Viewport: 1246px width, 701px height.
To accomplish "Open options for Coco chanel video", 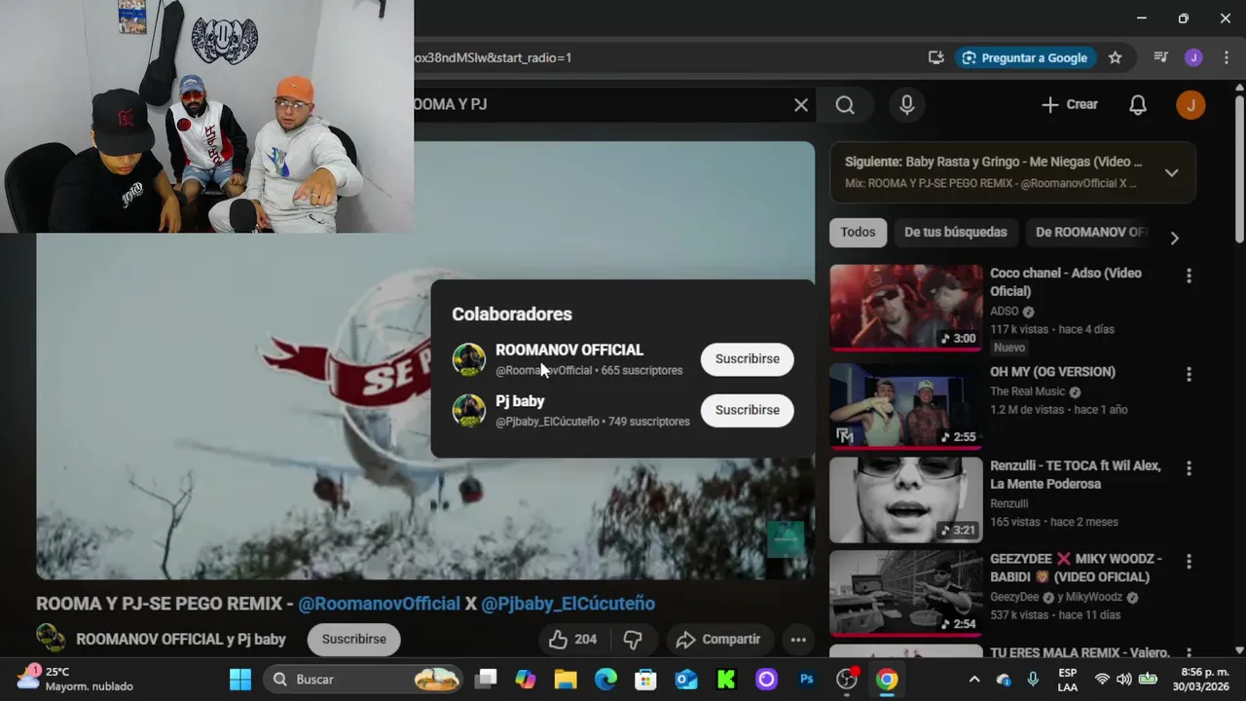I will point(1188,277).
